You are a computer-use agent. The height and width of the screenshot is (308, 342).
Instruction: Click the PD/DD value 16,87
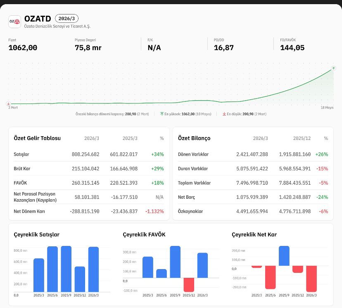pyautogui.click(x=224, y=48)
